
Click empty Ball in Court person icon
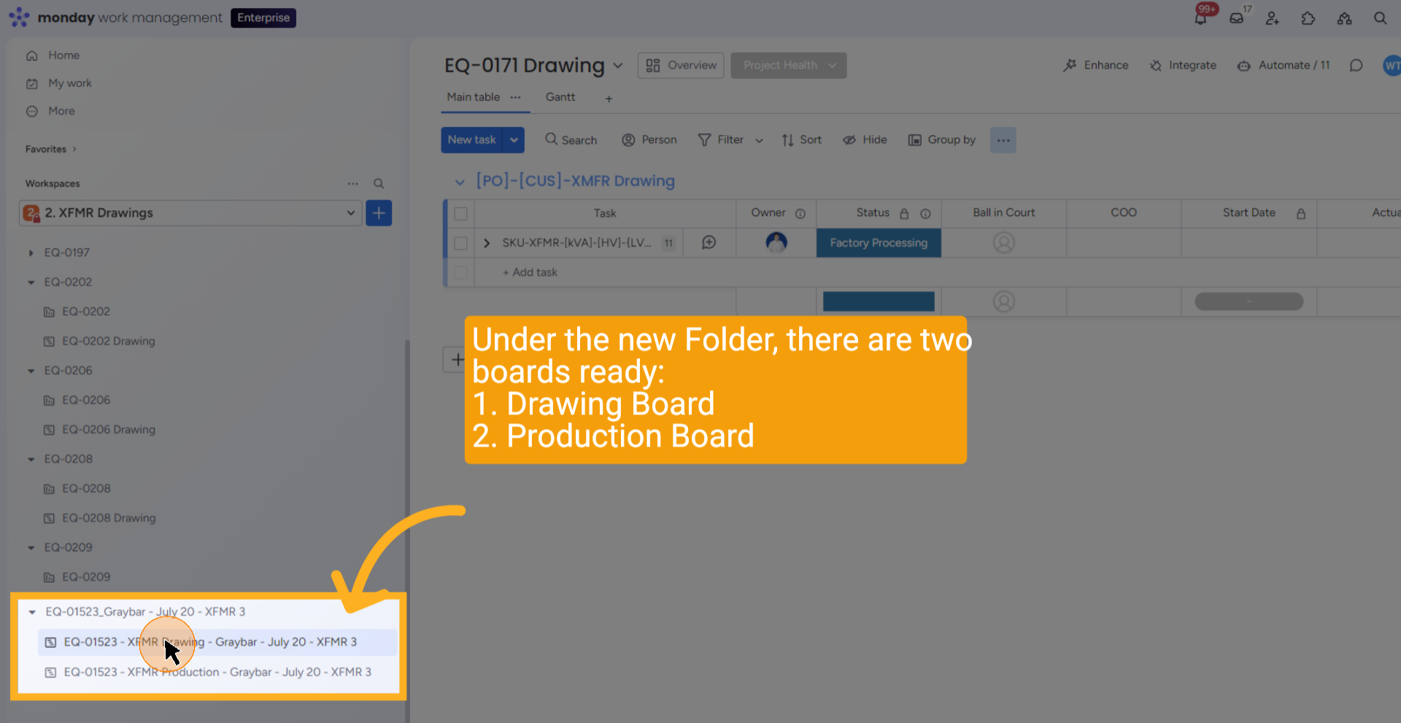pyautogui.click(x=1004, y=242)
